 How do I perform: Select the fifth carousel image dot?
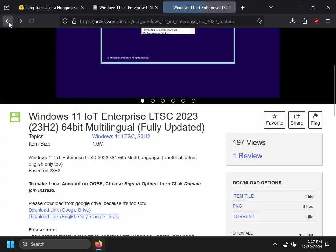[183, 101]
